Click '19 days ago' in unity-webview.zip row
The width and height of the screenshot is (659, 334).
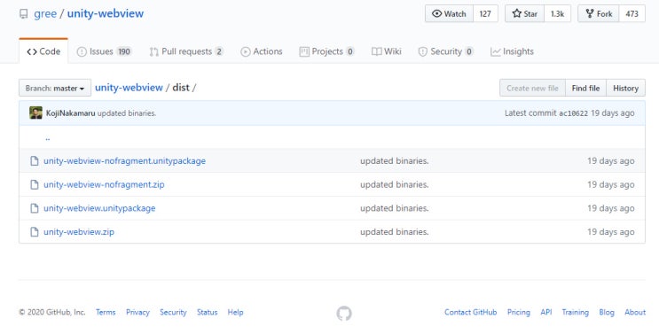pyautogui.click(x=611, y=232)
